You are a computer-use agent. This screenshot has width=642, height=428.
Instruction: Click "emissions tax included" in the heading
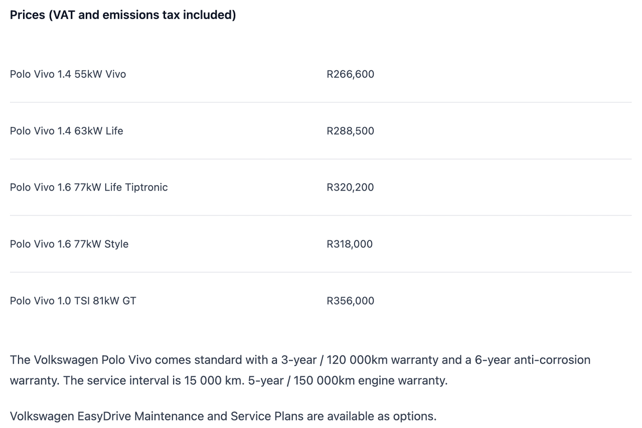[169, 15]
